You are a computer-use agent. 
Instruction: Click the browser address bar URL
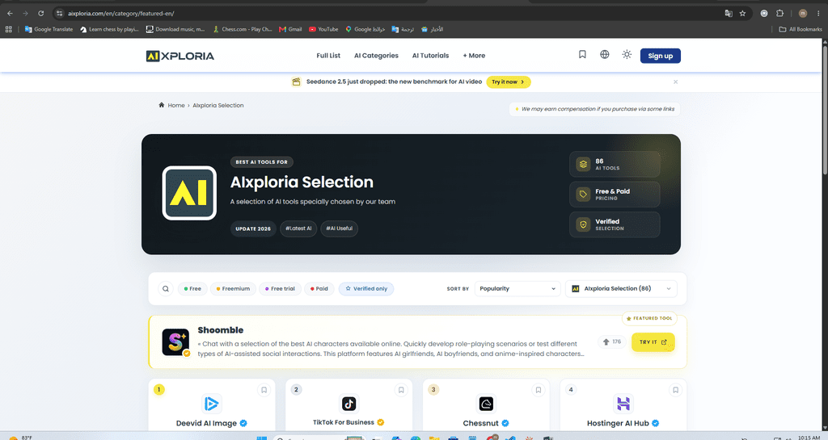tap(121, 13)
